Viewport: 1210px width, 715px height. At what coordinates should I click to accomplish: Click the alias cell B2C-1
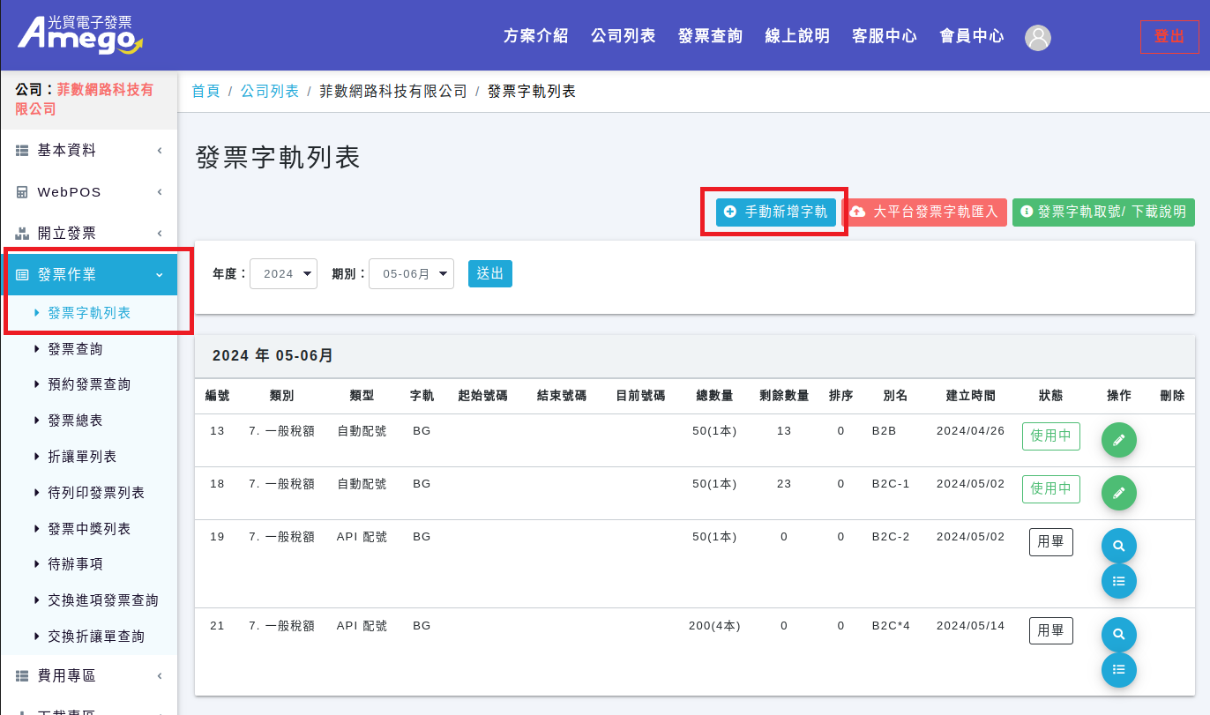pyautogui.click(x=891, y=484)
